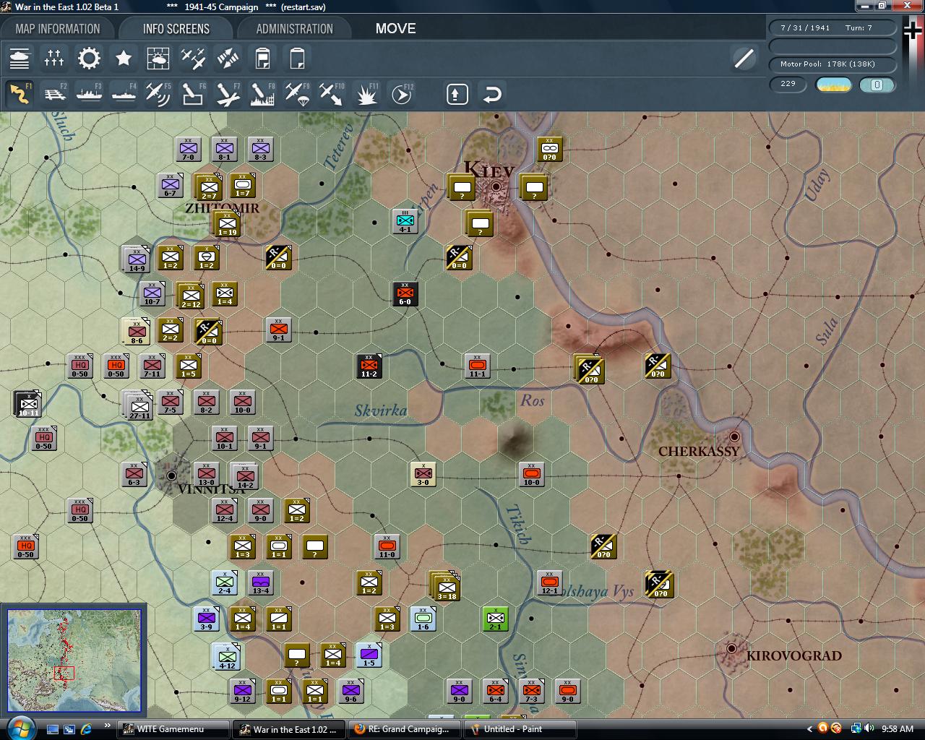
Task: Select air transfer mode F10
Action: 332,94
